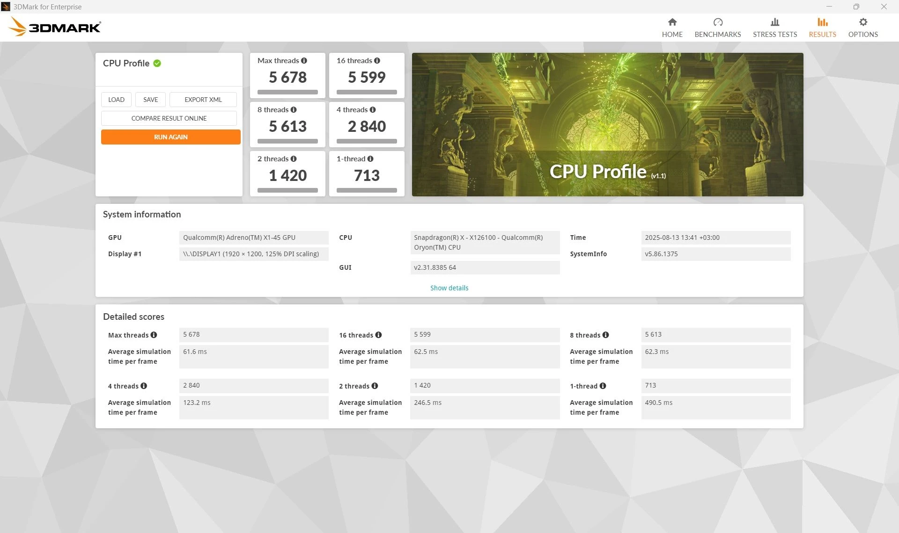Click the Save button
The width and height of the screenshot is (899, 533).
pyautogui.click(x=150, y=100)
